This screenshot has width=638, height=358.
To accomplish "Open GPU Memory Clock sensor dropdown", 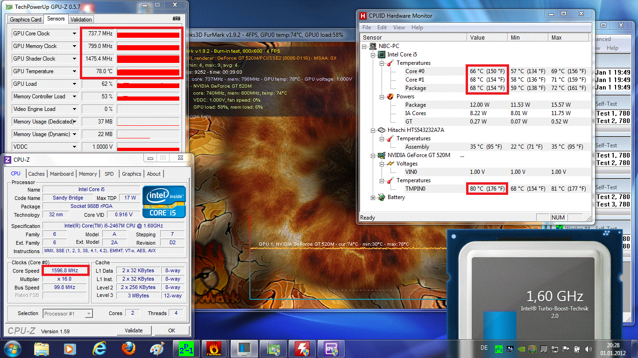I will click(x=74, y=46).
